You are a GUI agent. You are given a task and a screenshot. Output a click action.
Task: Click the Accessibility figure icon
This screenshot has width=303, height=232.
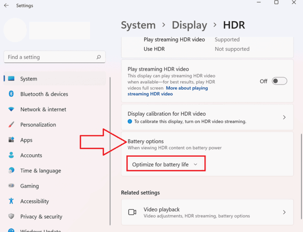click(11, 201)
